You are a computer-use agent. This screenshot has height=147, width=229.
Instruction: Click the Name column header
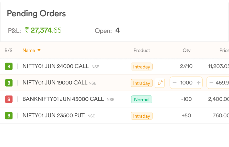(x=29, y=51)
